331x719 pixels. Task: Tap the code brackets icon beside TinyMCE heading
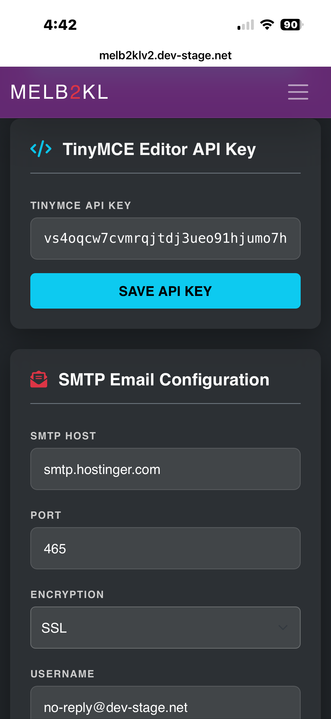[x=41, y=149]
